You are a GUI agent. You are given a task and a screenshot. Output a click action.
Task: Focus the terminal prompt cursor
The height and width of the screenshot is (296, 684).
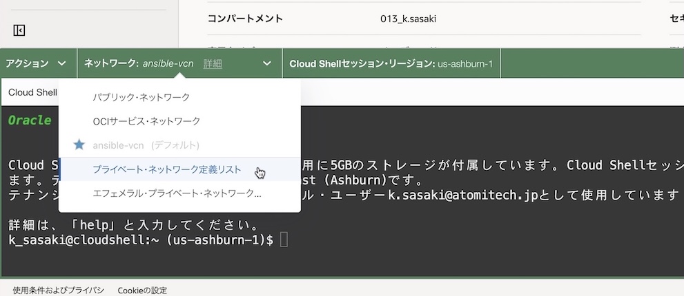coord(284,240)
